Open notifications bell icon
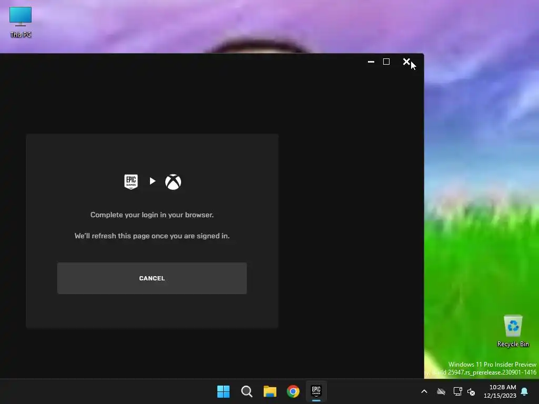The height and width of the screenshot is (404, 539). (x=525, y=391)
